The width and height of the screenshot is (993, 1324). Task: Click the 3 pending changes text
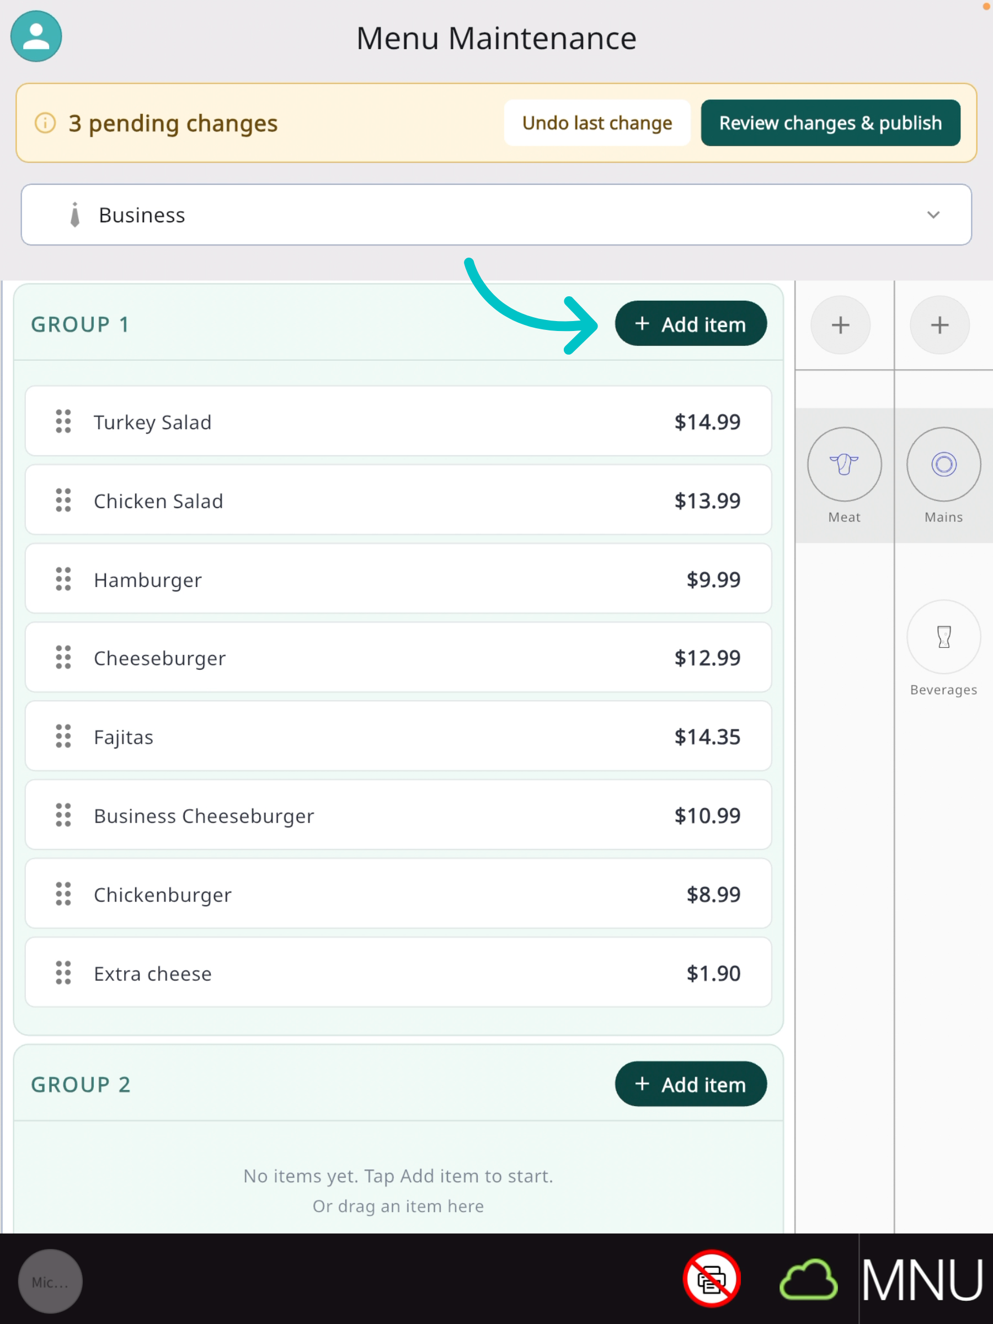click(173, 124)
